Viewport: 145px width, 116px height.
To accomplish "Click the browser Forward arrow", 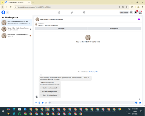I will pyautogui.click(x=7, y=7).
